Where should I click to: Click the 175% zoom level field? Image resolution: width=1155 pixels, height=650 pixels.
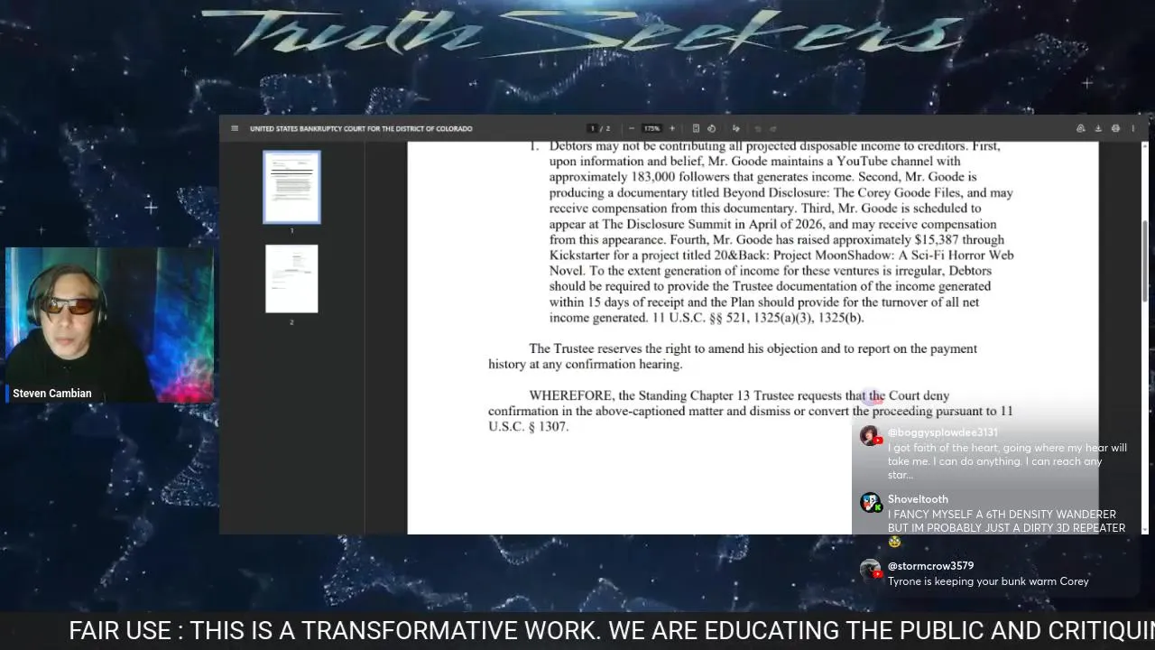pyautogui.click(x=651, y=128)
